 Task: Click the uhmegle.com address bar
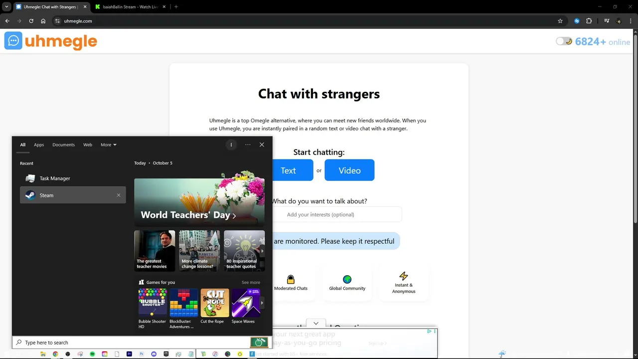pyautogui.click(x=309, y=21)
